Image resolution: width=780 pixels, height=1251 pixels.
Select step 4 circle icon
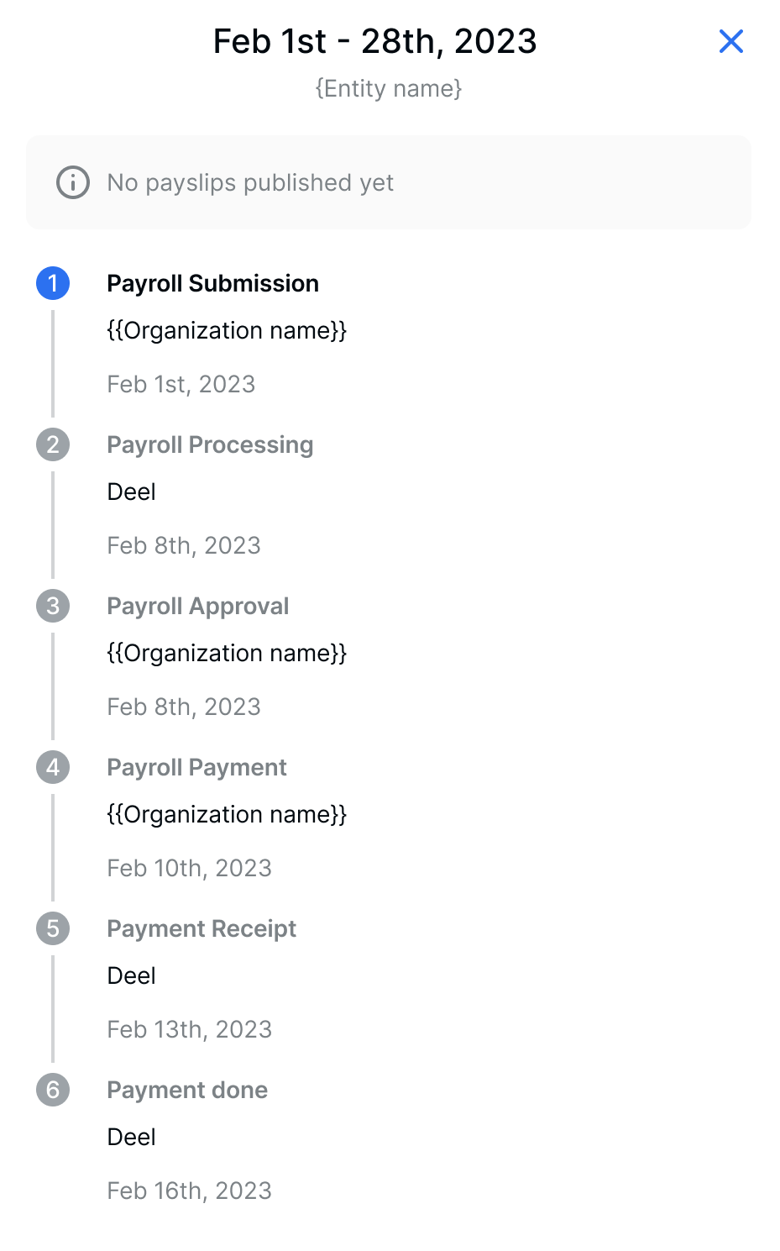(x=53, y=767)
